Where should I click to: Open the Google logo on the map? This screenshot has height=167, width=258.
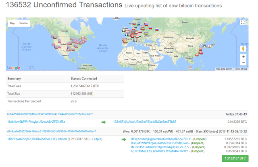click(13, 68)
